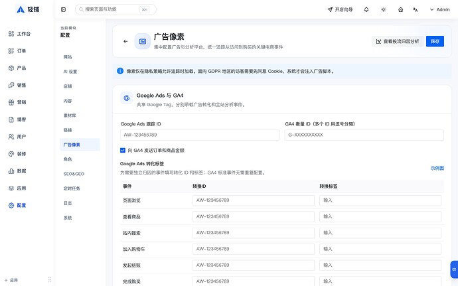Screen dimensions: 458x286
Task: Focus 转换ID field for 查看商品
Action: [254, 217]
